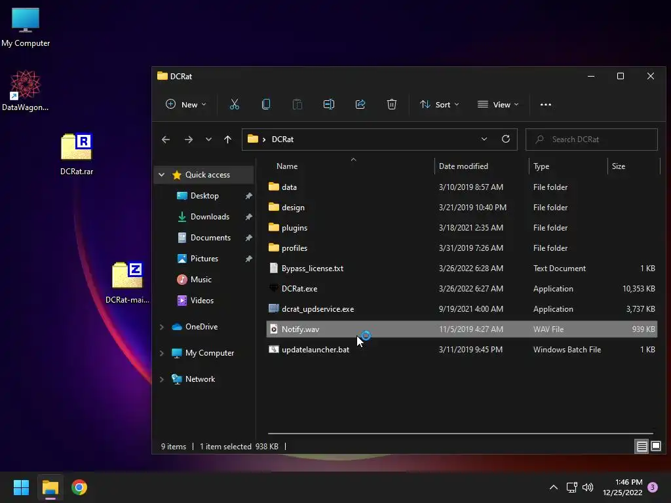Open the volume control in tray
The height and width of the screenshot is (503, 671).
[x=588, y=487]
